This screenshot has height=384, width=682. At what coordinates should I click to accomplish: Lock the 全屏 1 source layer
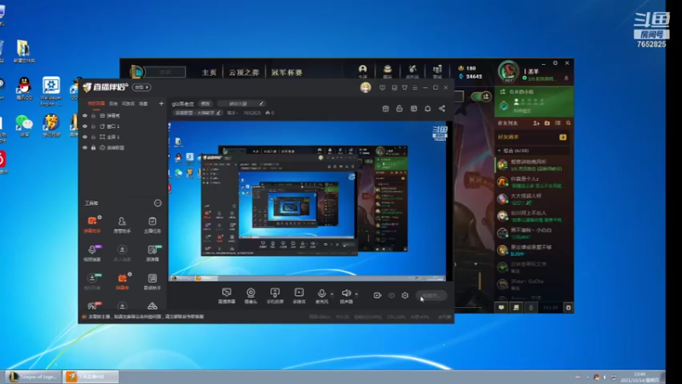(93, 137)
